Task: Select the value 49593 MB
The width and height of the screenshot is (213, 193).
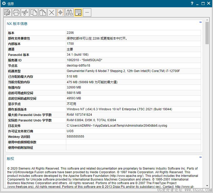Action: (74, 98)
